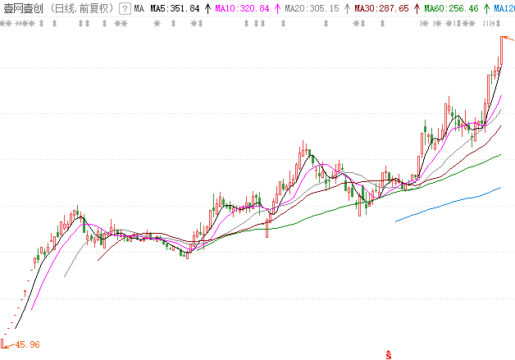Open the MA indicator type label
Screen dimensions: 515x360
(139, 8)
